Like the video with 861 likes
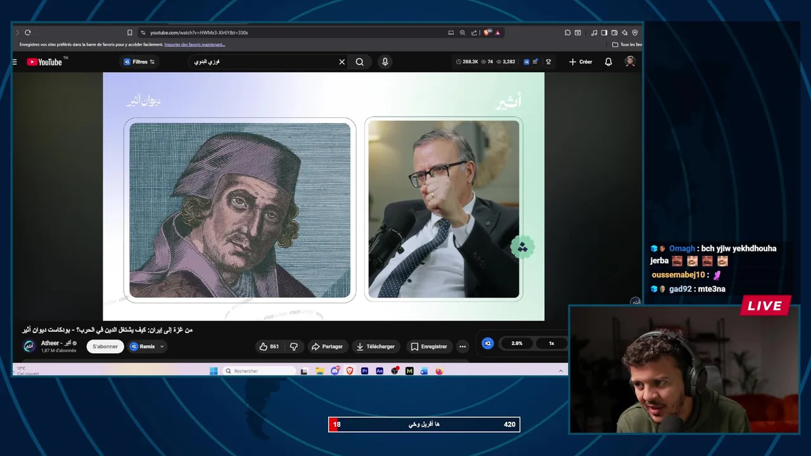811x456 pixels. click(x=269, y=346)
